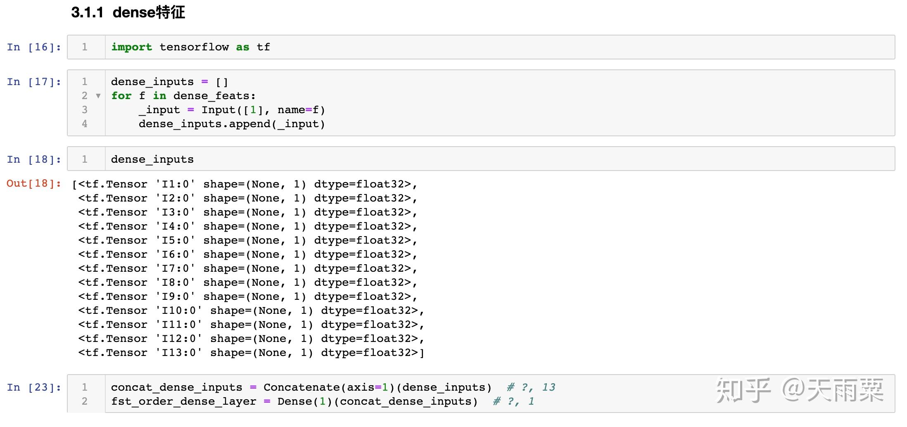Click the '# ?, 13' comment
Image resolution: width=907 pixels, height=427 pixels.
[x=531, y=387]
